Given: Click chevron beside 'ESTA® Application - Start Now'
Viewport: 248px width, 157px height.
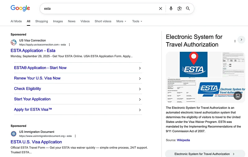Looking at the screenshot, I should click(140, 68).
